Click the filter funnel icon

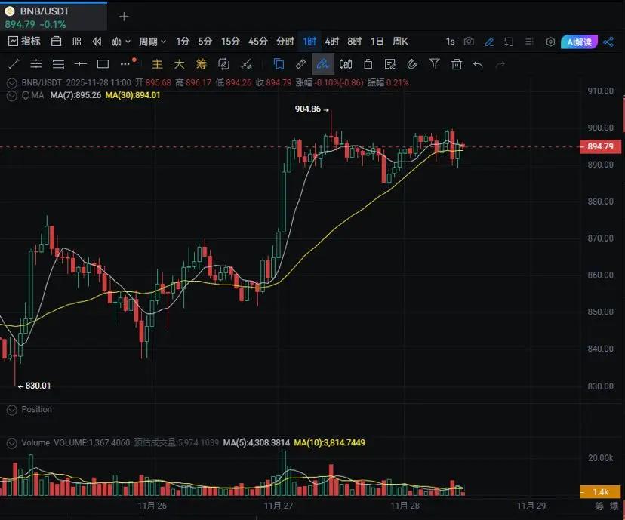[x=435, y=63]
